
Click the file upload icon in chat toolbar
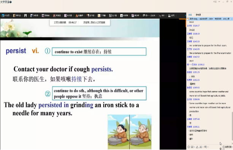tap(197, 147)
